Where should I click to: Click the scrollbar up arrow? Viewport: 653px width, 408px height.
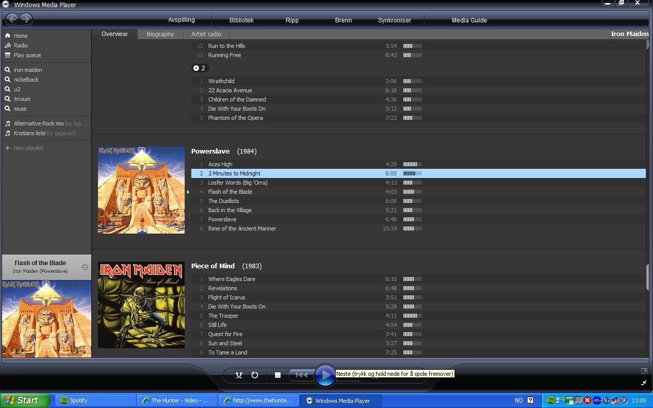(x=648, y=44)
